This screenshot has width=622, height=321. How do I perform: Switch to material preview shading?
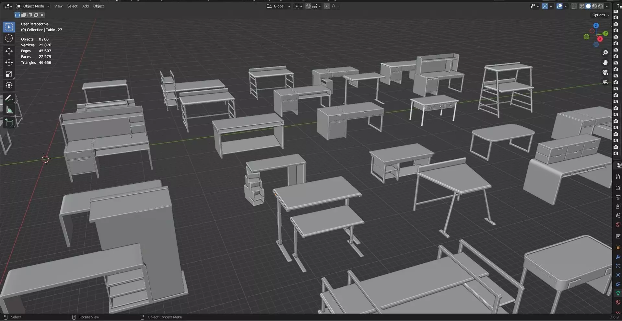594,6
